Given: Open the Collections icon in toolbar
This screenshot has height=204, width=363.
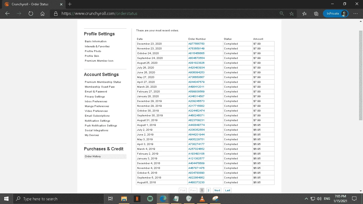Looking at the screenshot, I should (x=316, y=14).
